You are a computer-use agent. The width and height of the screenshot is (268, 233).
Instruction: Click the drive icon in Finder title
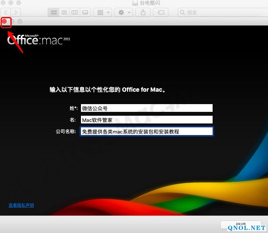(x=135, y=3)
